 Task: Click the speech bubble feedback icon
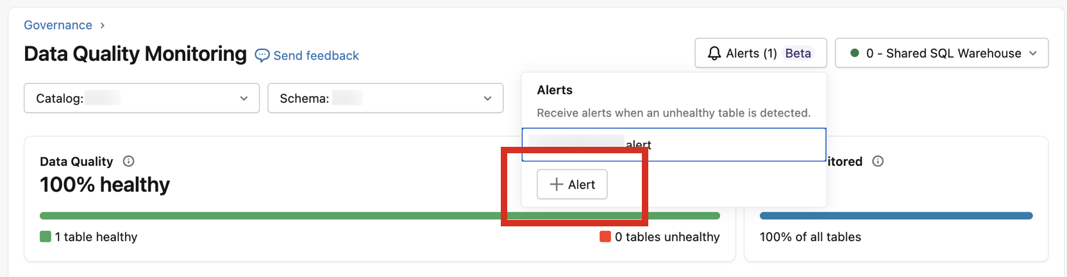point(262,56)
